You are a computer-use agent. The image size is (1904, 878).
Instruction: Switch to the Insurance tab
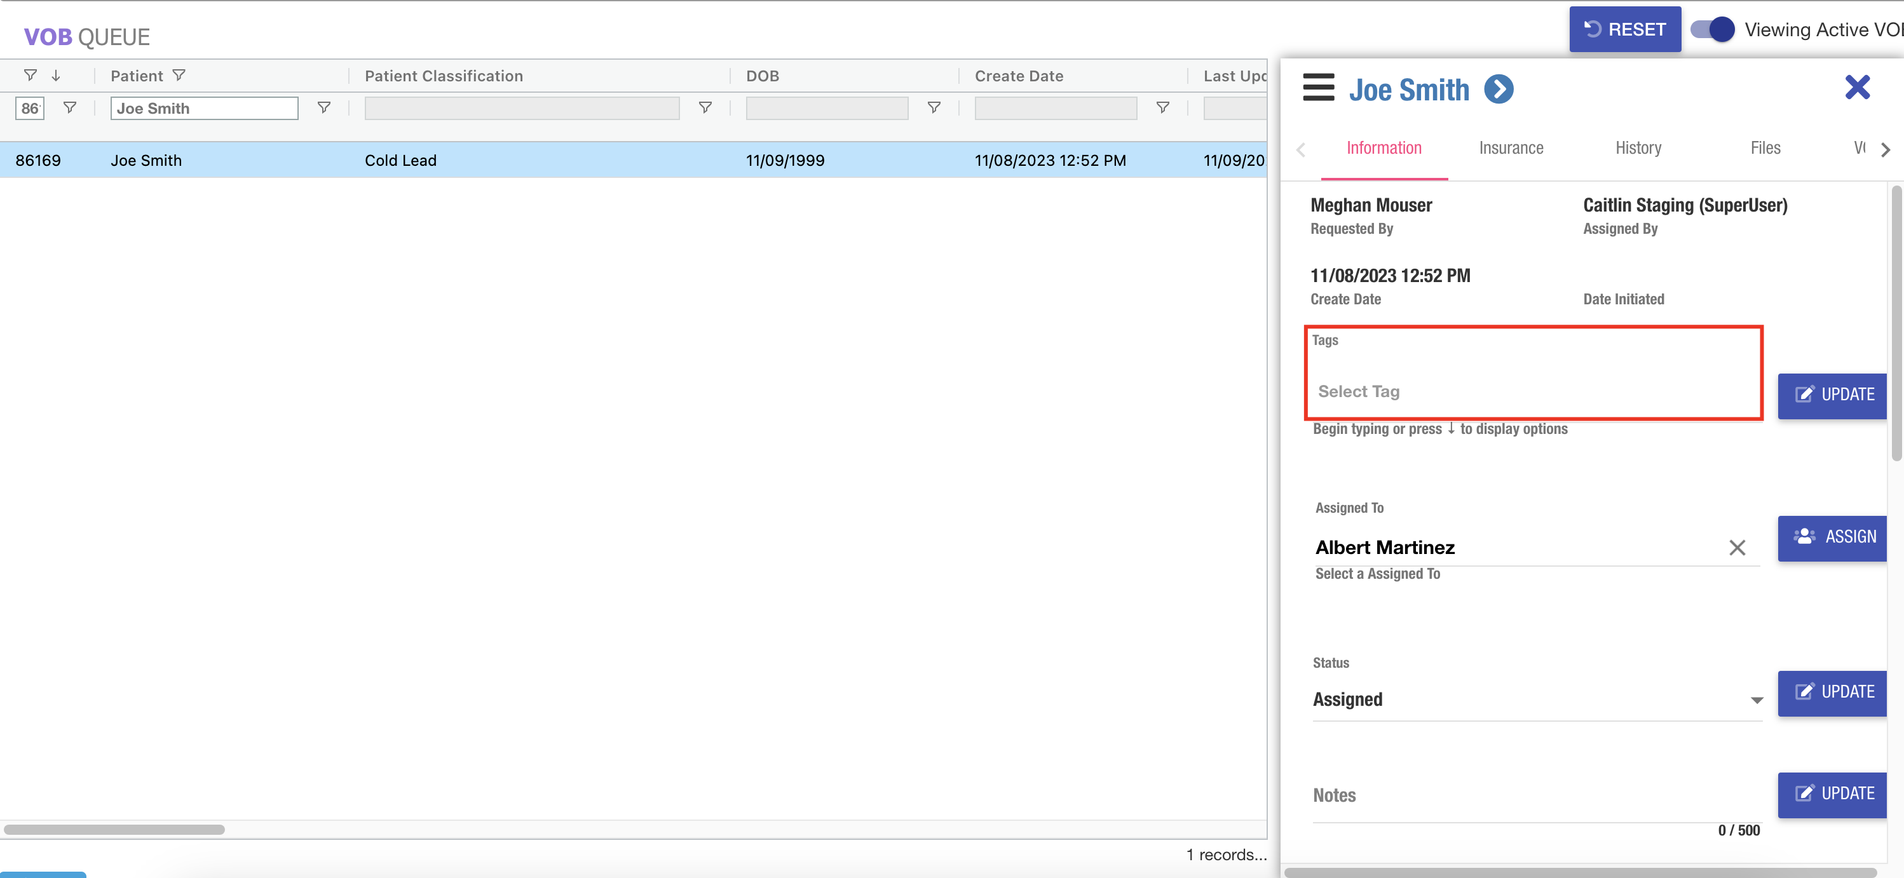[x=1511, y=148]
